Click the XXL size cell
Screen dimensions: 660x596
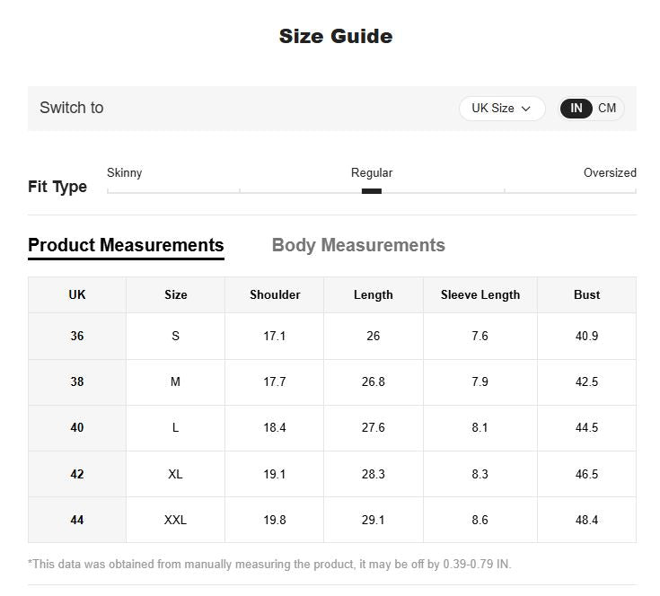(175, 520)
